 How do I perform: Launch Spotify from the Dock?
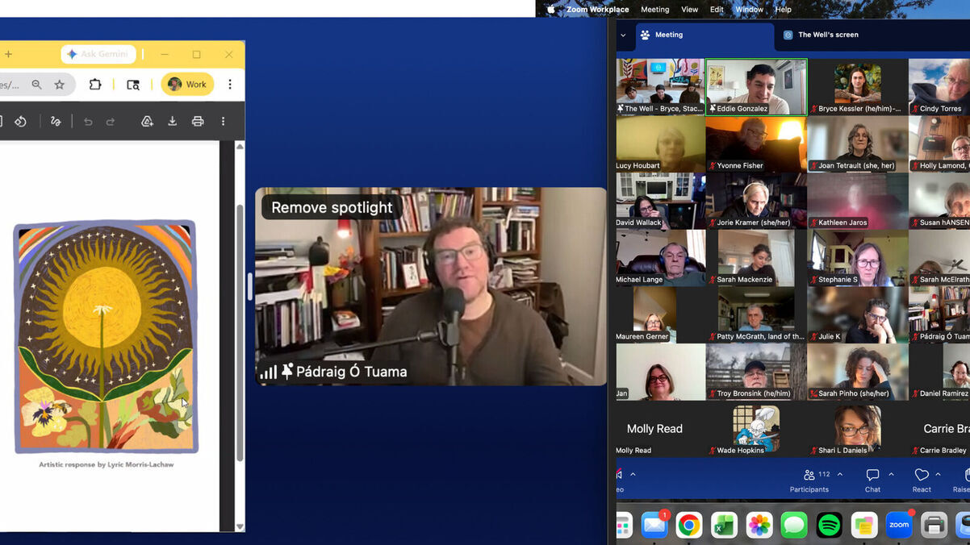830,525
